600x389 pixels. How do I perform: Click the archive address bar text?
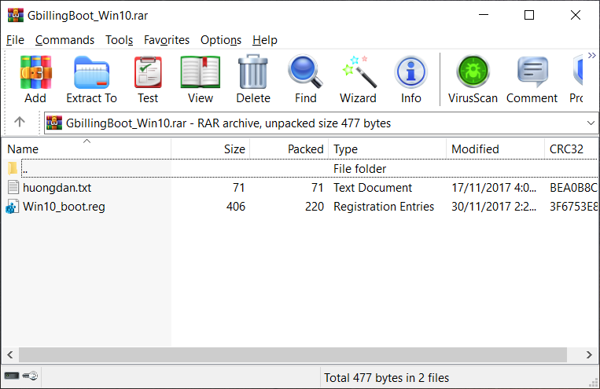click(x=229, y=123)
